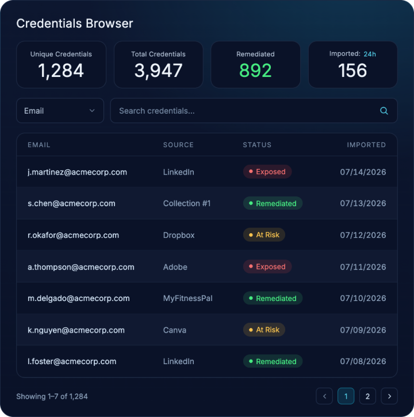Click LinkedIn source in l.foster row
Image resolution: width=414 pixels, height=417 pixels.
tap(178, 361)
